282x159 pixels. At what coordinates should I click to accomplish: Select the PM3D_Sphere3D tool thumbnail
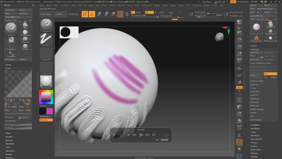click(x=256, y=28)
